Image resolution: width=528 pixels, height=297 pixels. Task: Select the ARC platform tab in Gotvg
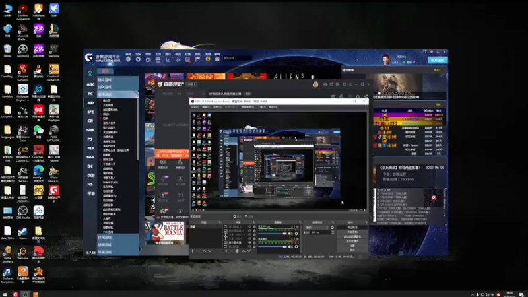90,84
